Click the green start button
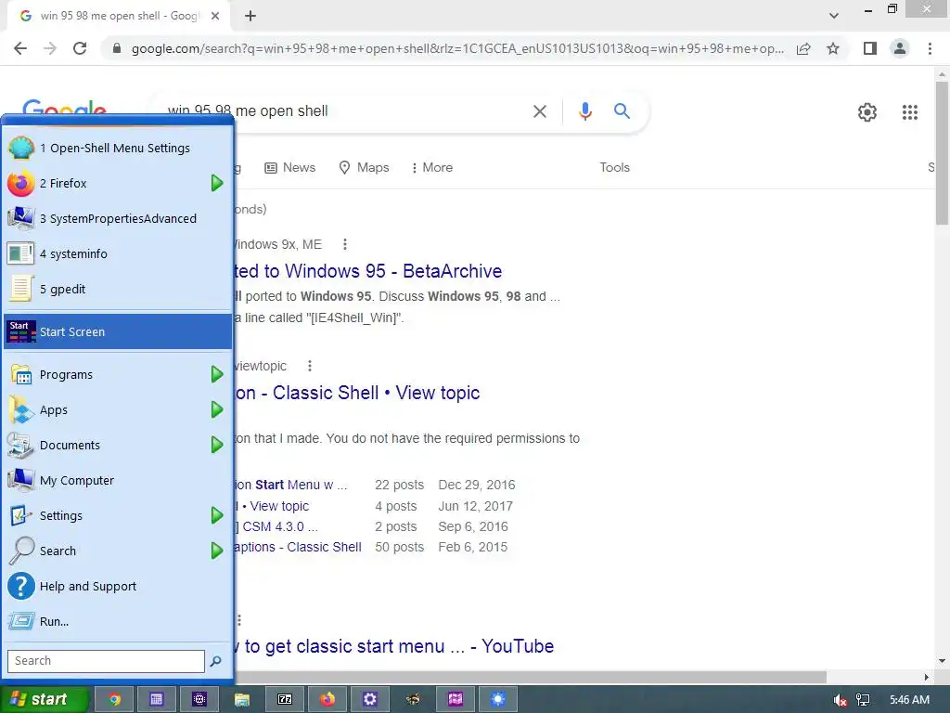This screenshot has width=950, height=713. pyautogui.click(x=45, y=699)
